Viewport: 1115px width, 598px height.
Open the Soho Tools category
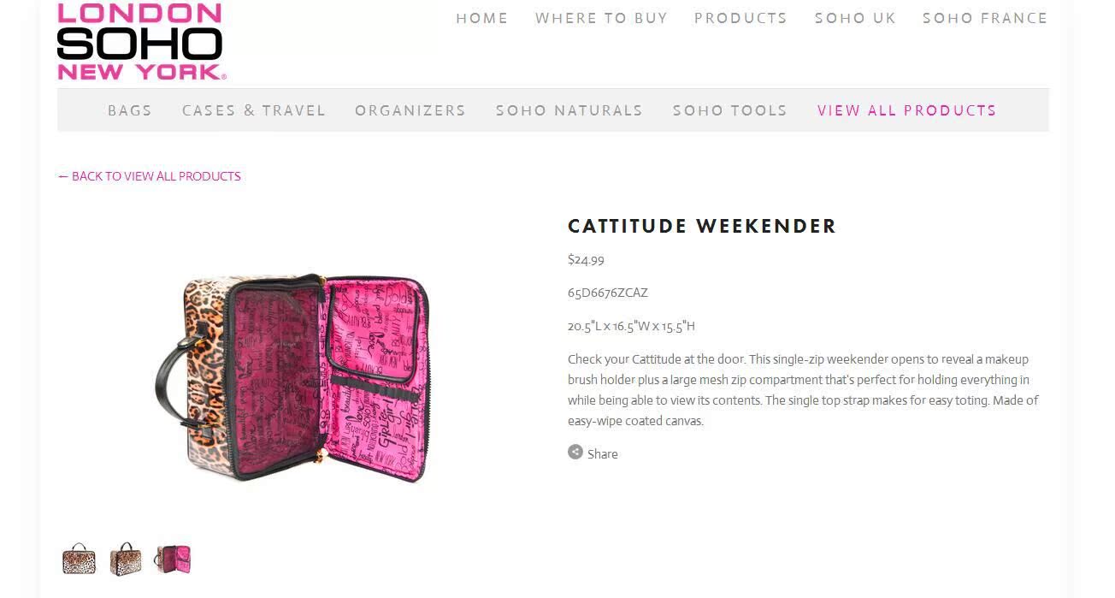click(729, 110)
